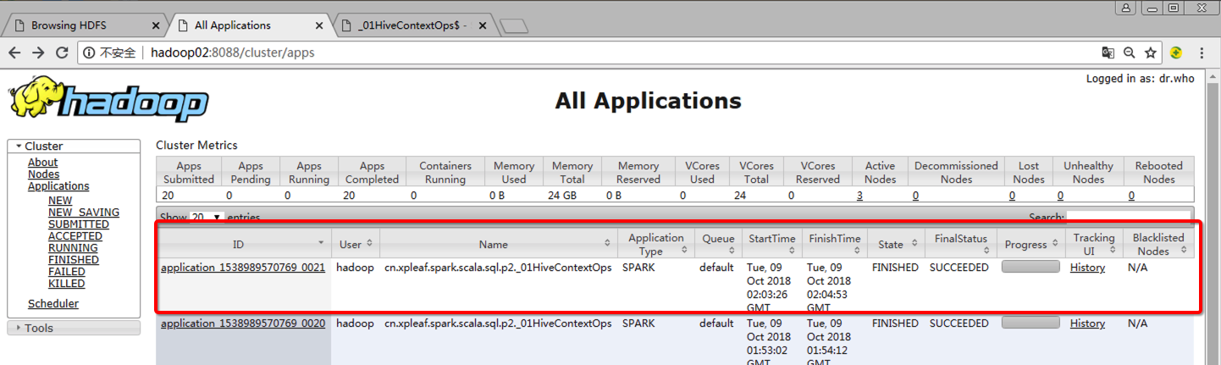This screenshot has height=365, width=1221.
Task: Sort by Application Type column
Action: (x=656, y=244)
